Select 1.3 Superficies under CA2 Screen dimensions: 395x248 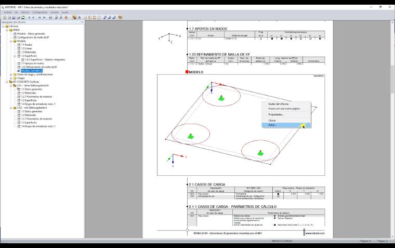(29, 123)
